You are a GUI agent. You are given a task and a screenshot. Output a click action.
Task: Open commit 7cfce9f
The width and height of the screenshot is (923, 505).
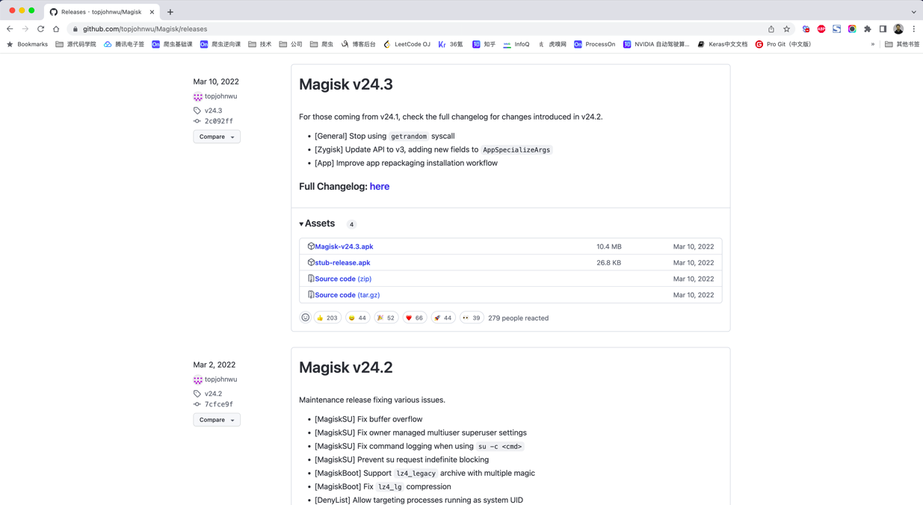pos(219,404)
